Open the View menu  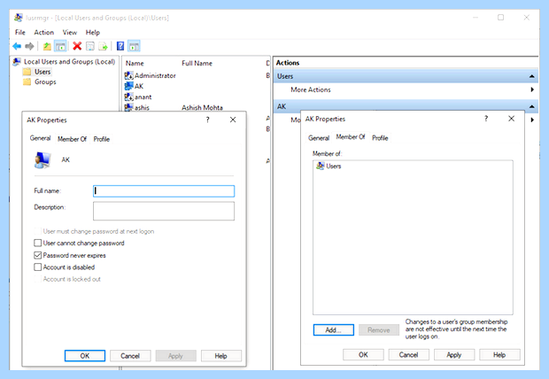click(70, 32)
